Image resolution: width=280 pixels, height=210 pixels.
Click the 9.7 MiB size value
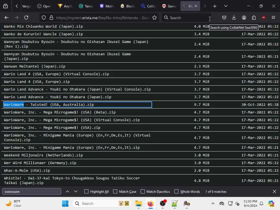[202, 105]
